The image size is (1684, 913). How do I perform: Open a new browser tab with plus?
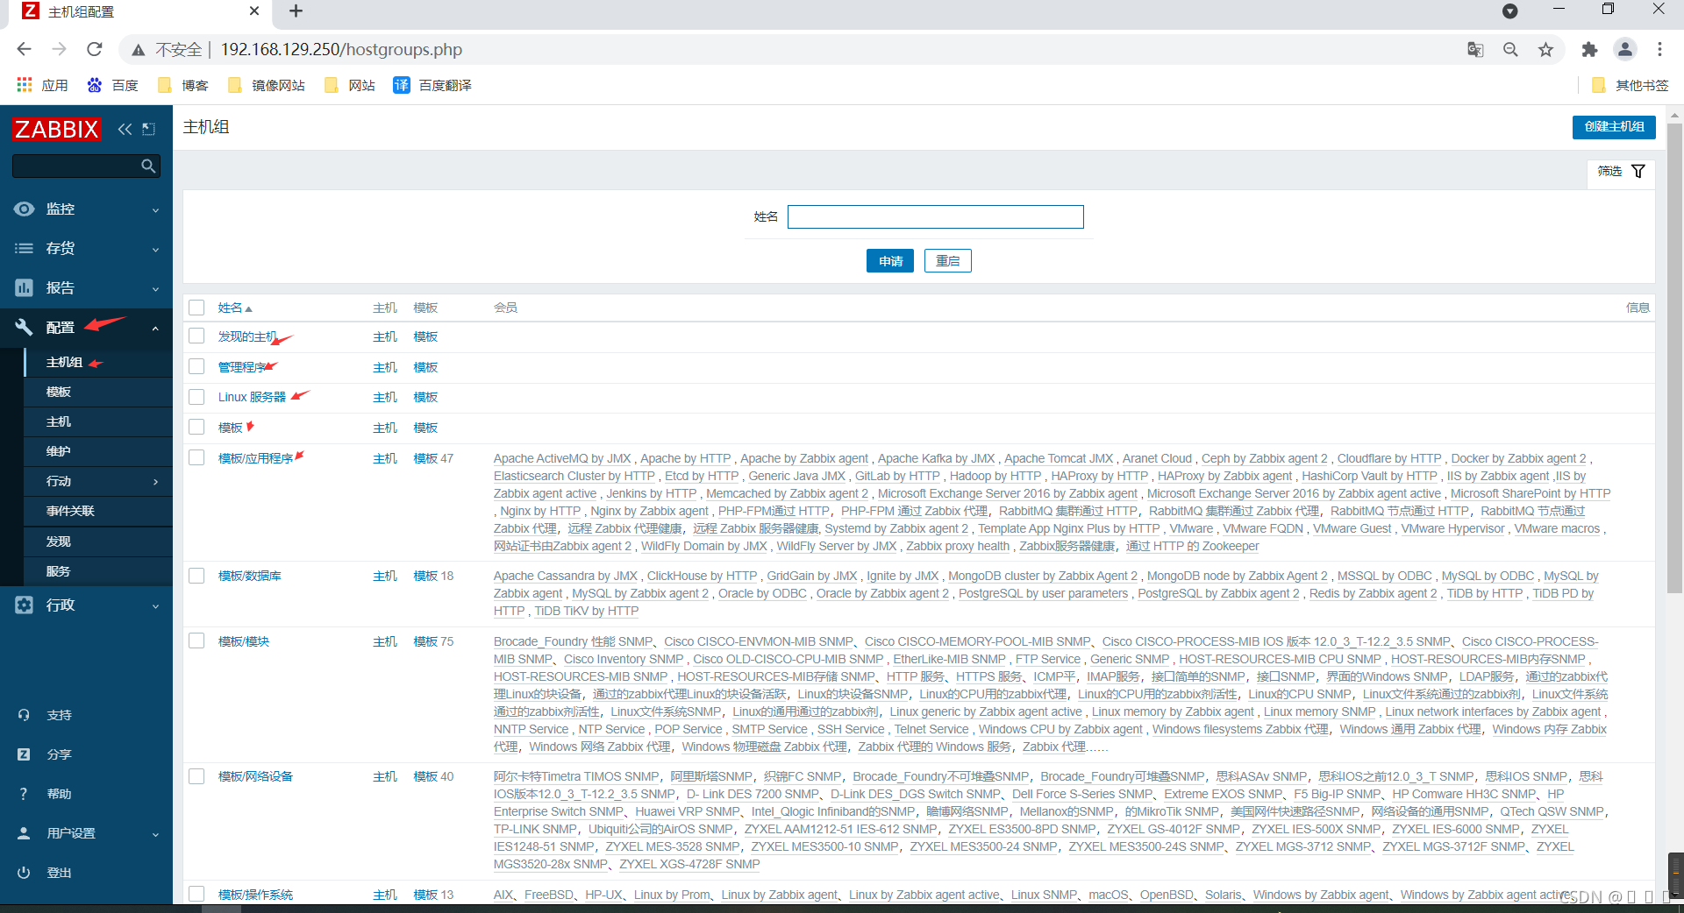pos(296,11)
